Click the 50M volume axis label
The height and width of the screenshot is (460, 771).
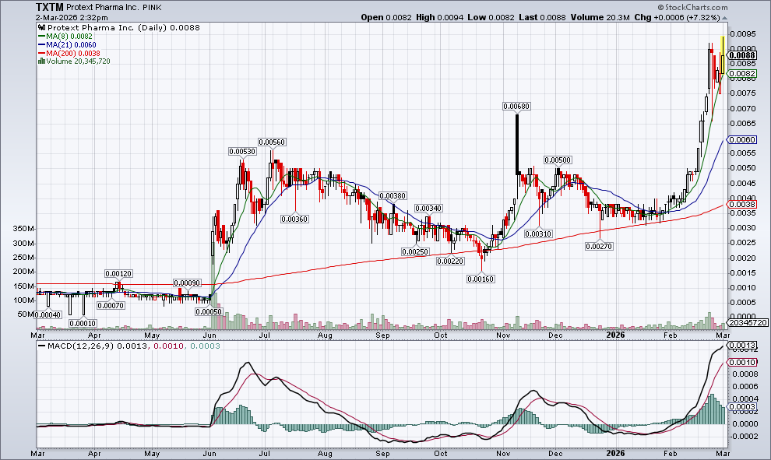tap(26, 314)
